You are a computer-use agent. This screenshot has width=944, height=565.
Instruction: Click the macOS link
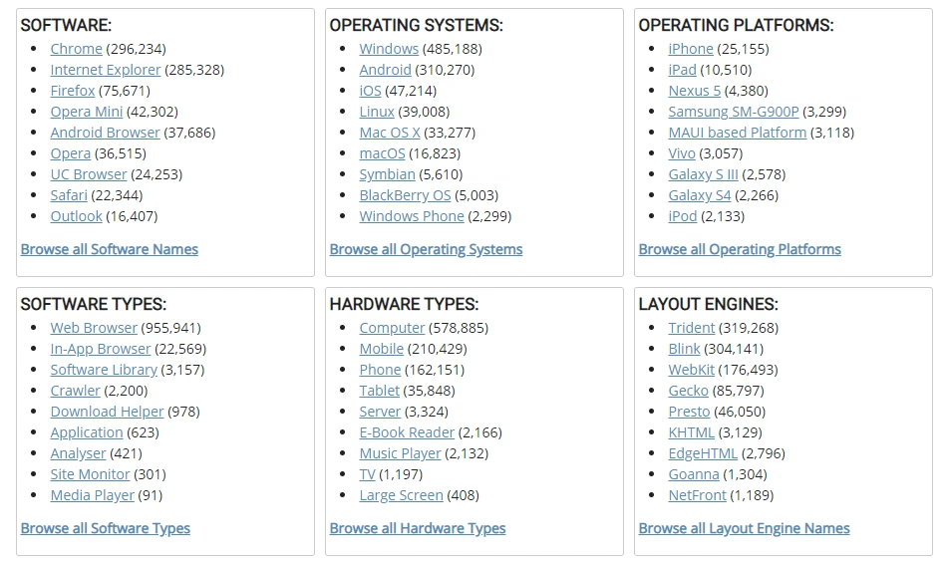(383, 153)
